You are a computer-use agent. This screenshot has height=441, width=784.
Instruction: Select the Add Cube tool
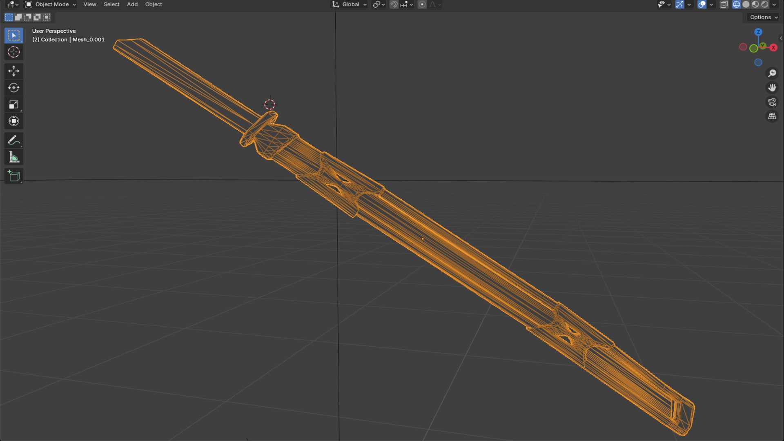[13, 176]
